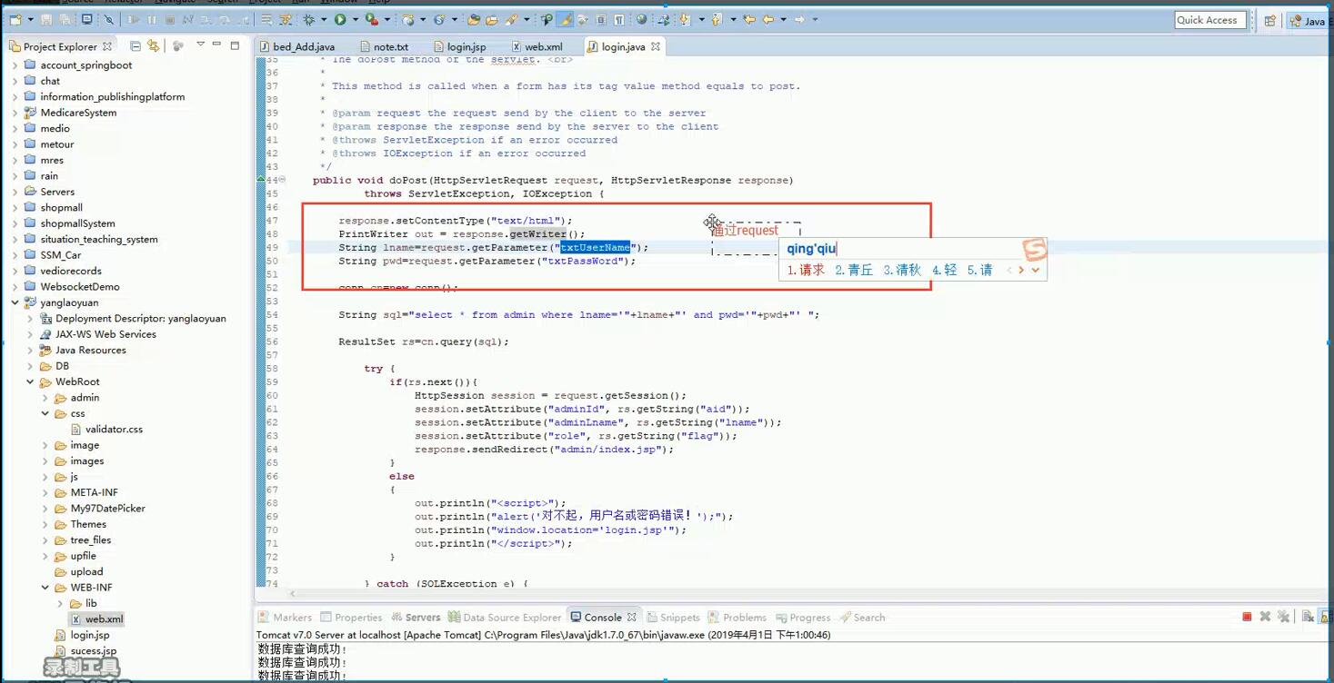This screenshot has width=1334, height=683.
Task: Open the New wizard dropdown arrow
Action: (x=30, y=19)
